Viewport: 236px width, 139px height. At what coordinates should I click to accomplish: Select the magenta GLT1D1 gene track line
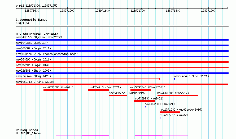tap(122, 136)
